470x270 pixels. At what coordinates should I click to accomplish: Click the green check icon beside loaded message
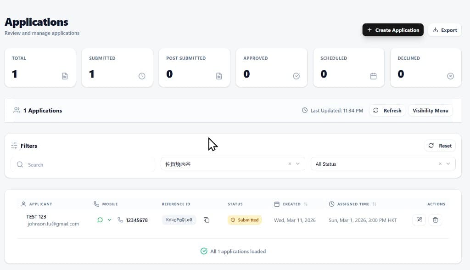tap(204, 251)
